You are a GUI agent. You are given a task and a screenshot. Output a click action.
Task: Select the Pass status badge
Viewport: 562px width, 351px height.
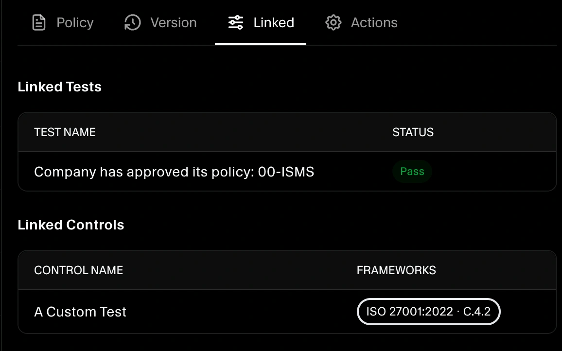[x=412, y=171]
